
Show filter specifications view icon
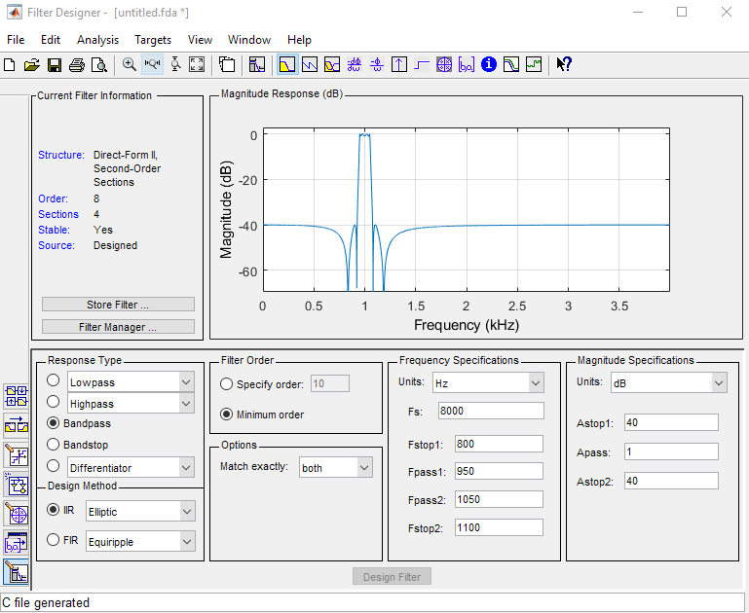click(257, 64)
